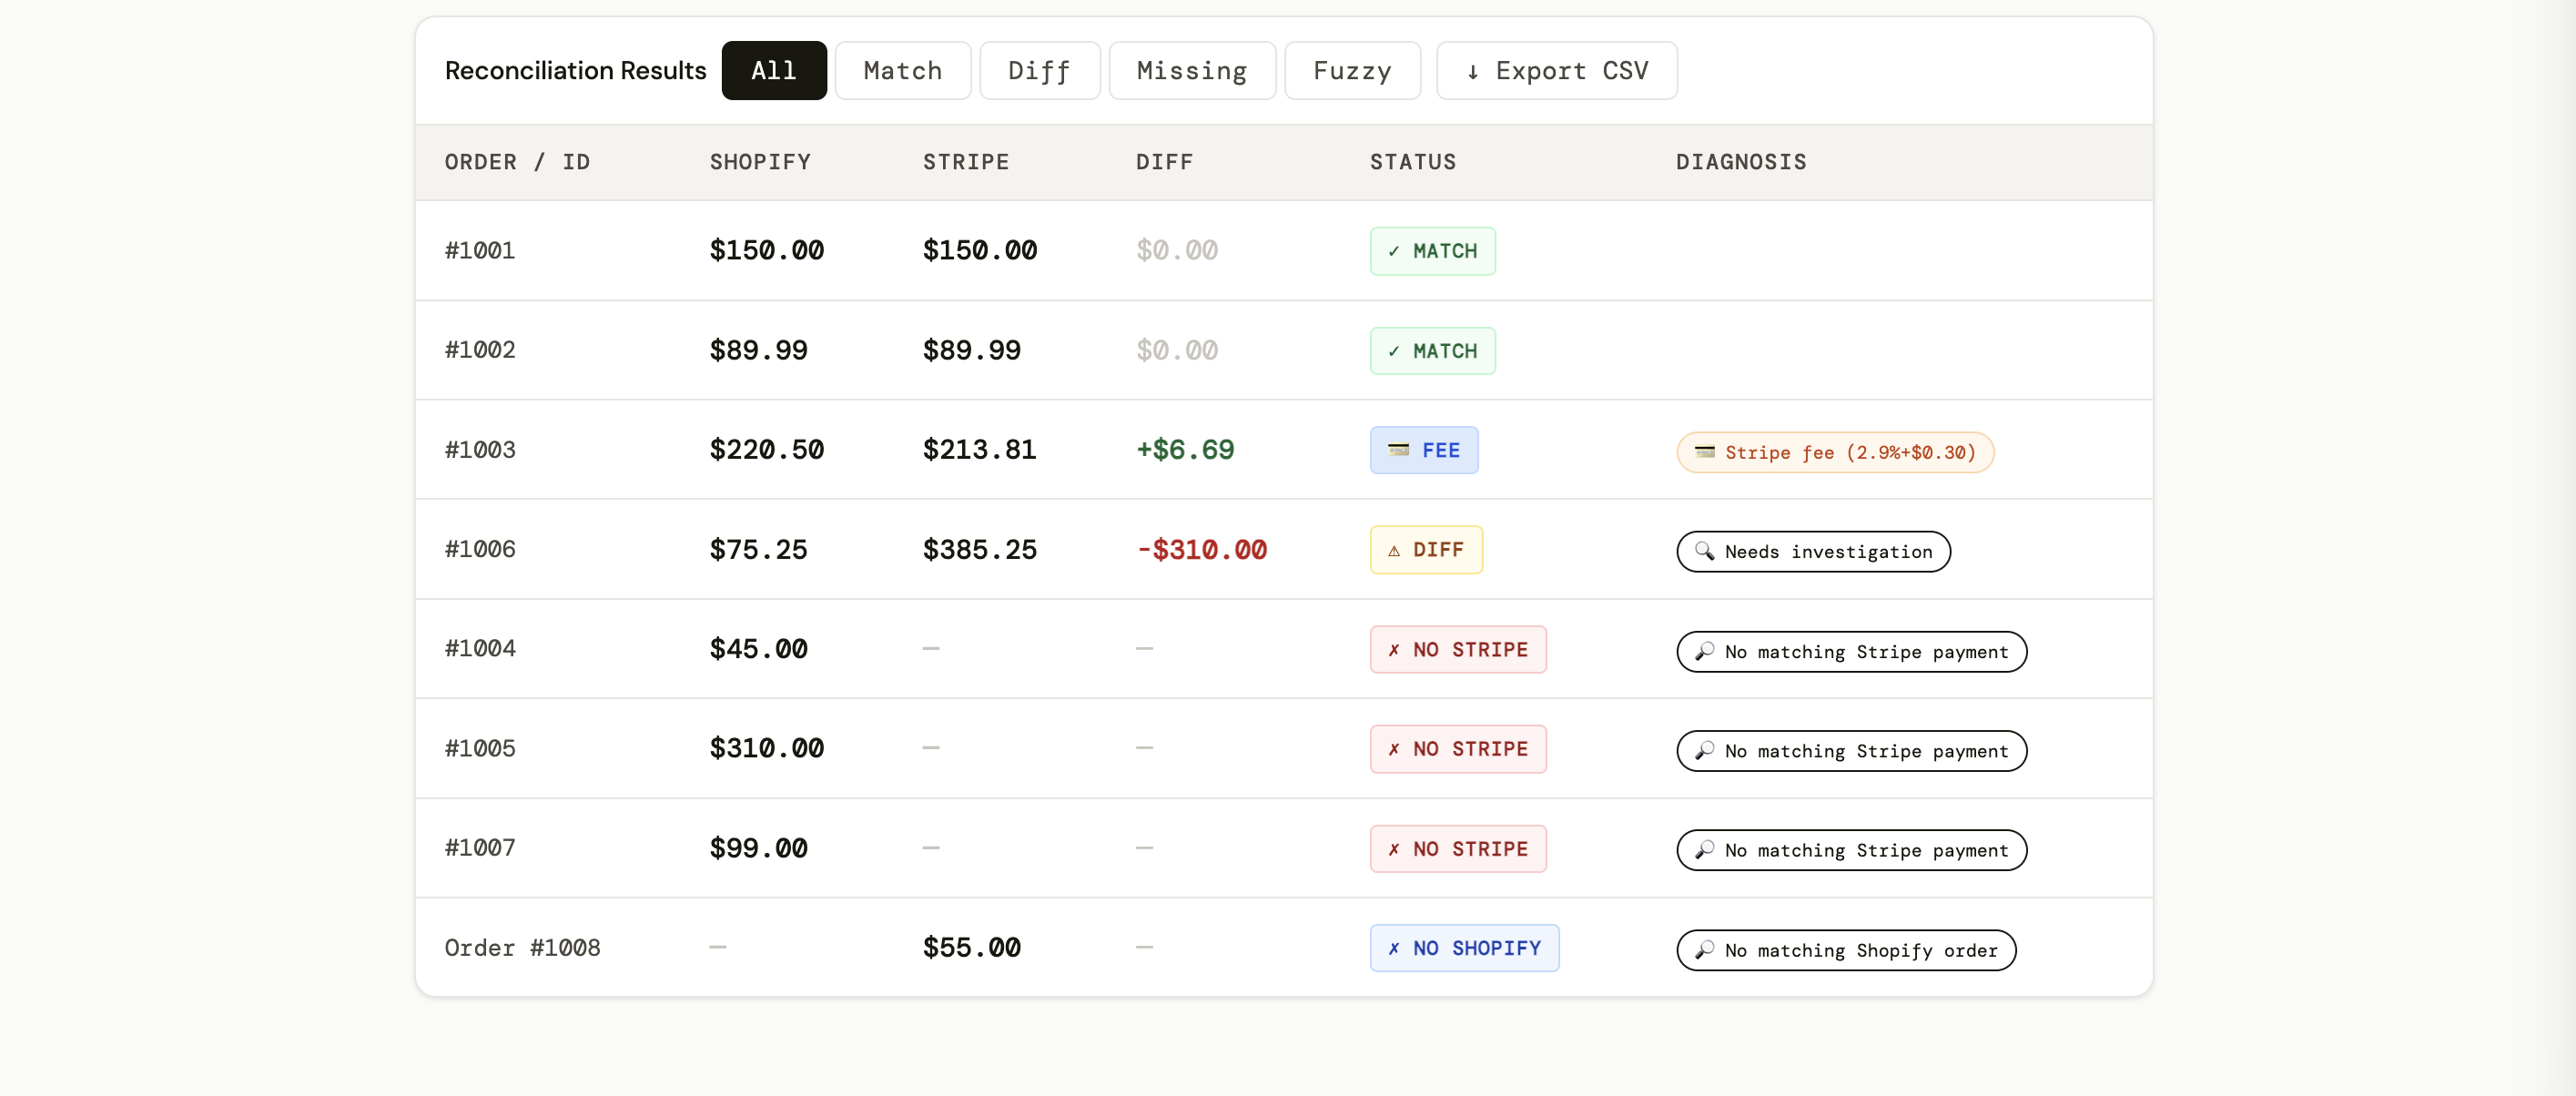The width and height of the screenshot is (2576, 1096).
Task: Filter by Fuzzy matches
Action: pos(1352,71)
